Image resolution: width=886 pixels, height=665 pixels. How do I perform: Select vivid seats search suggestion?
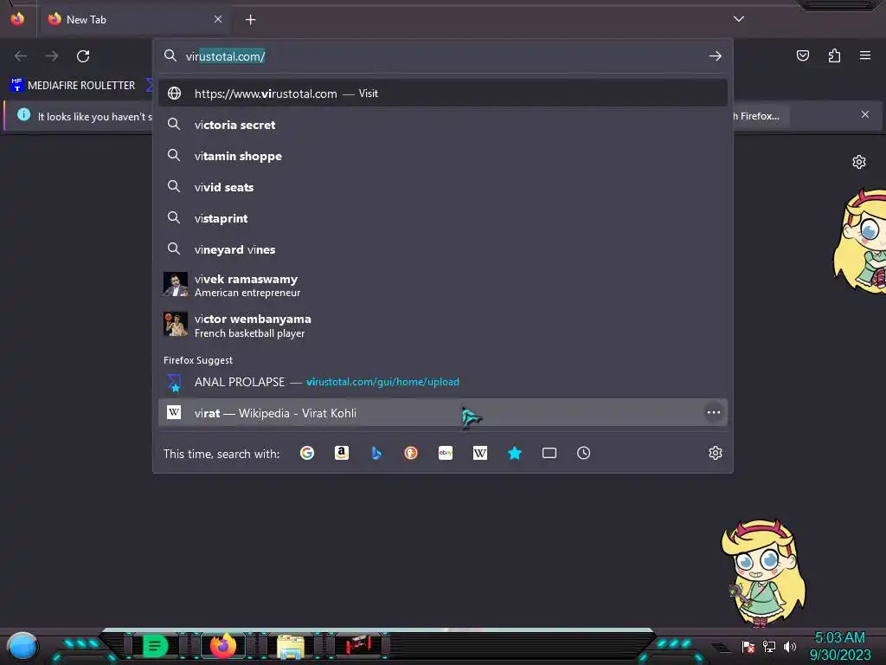(443, 187)
